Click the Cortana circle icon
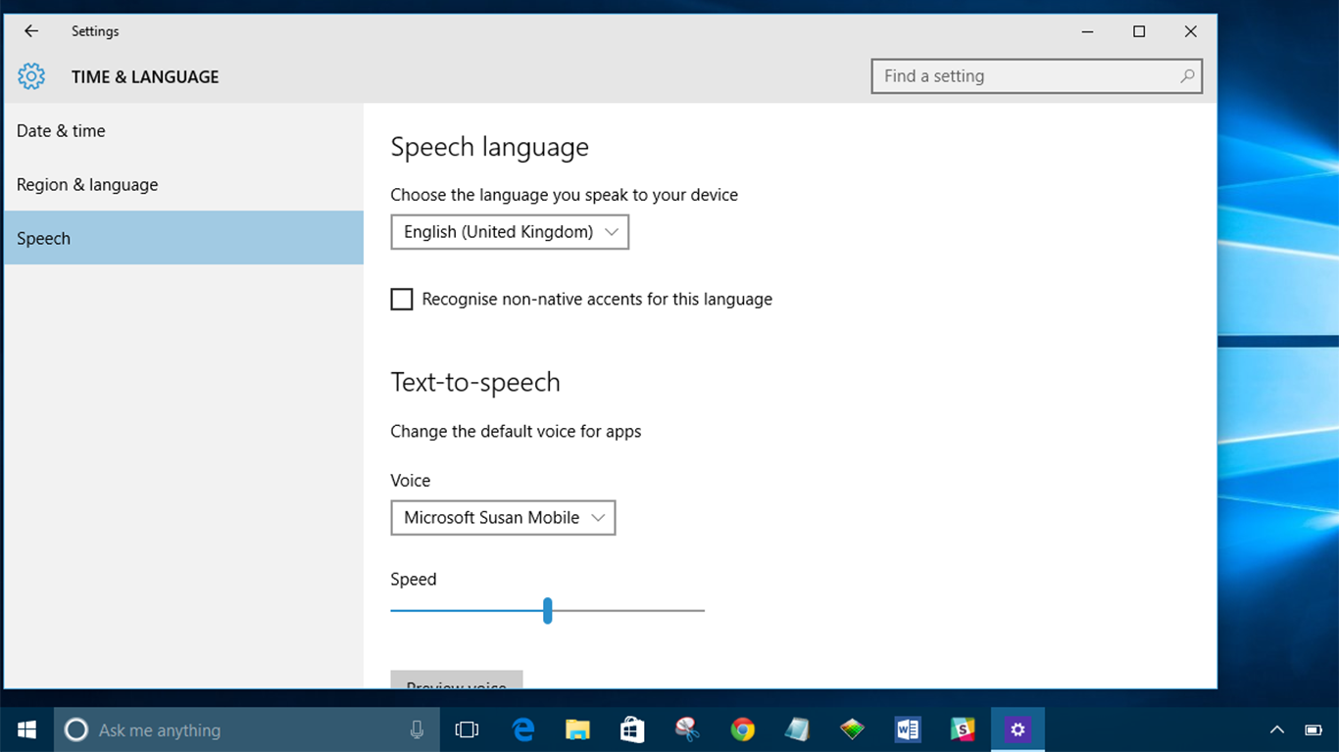The image size is (1339, 752). click(x=76, y=729)
